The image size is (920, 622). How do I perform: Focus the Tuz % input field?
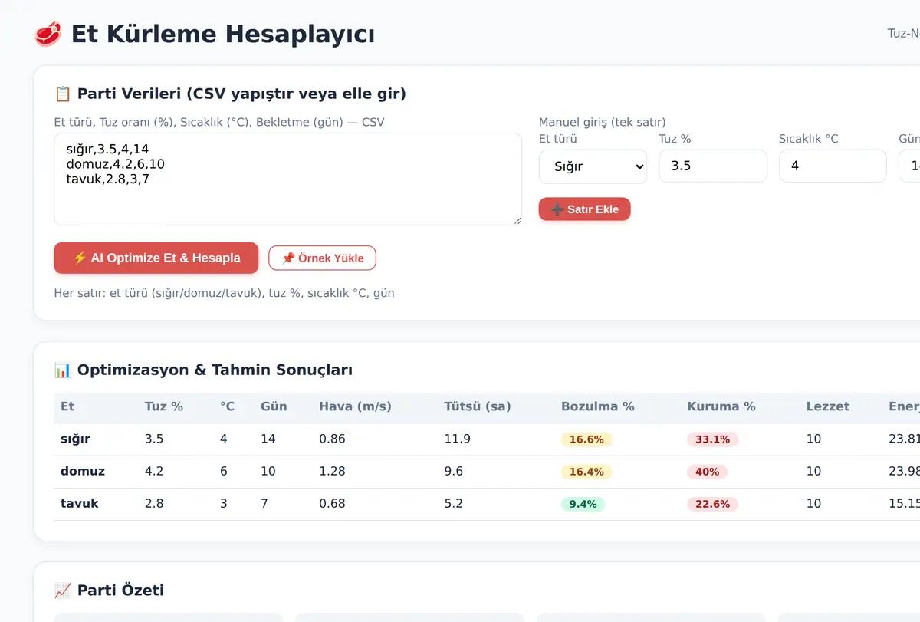click(x=713, y=166)
